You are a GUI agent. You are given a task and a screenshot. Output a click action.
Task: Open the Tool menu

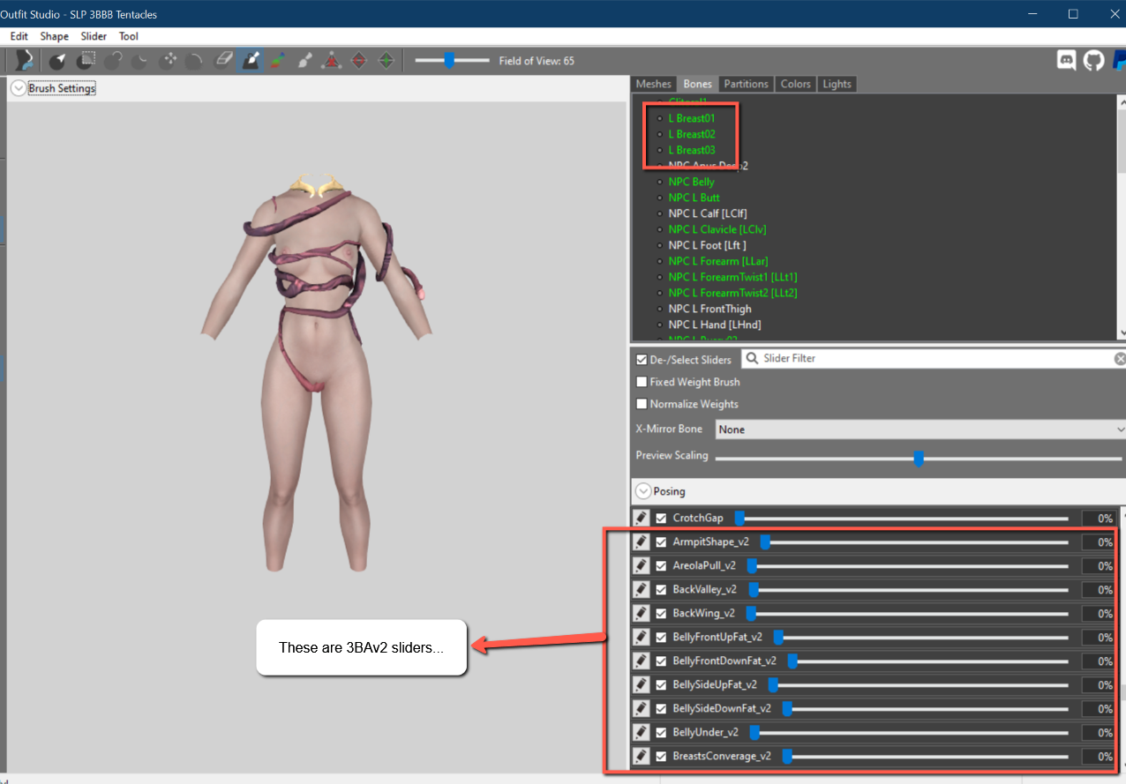pos(129,36)
